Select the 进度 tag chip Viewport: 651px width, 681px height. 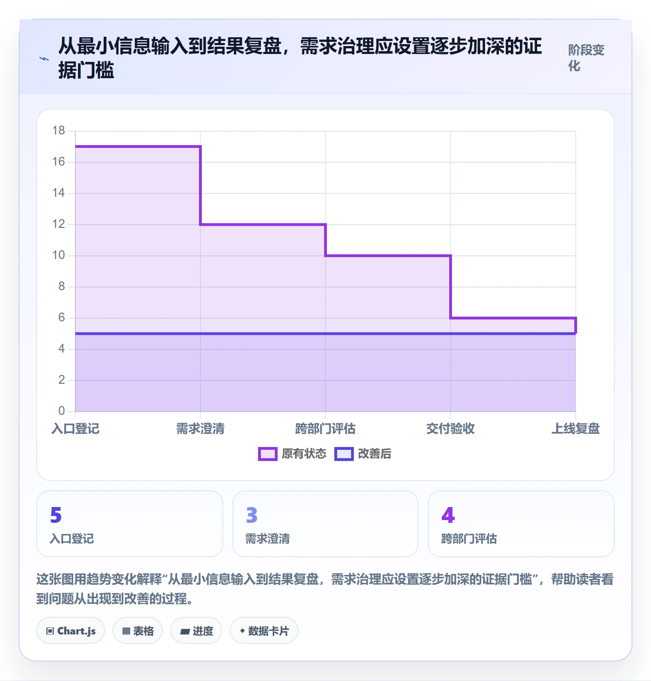(196, 631)
